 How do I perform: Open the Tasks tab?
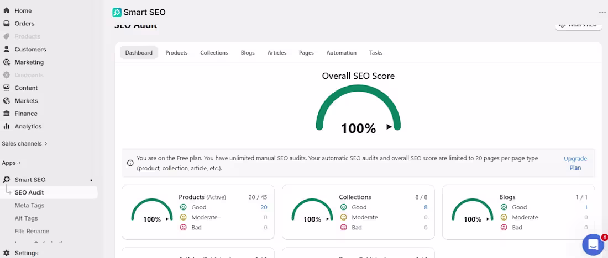pyautogui.click(x=376, y=52)
